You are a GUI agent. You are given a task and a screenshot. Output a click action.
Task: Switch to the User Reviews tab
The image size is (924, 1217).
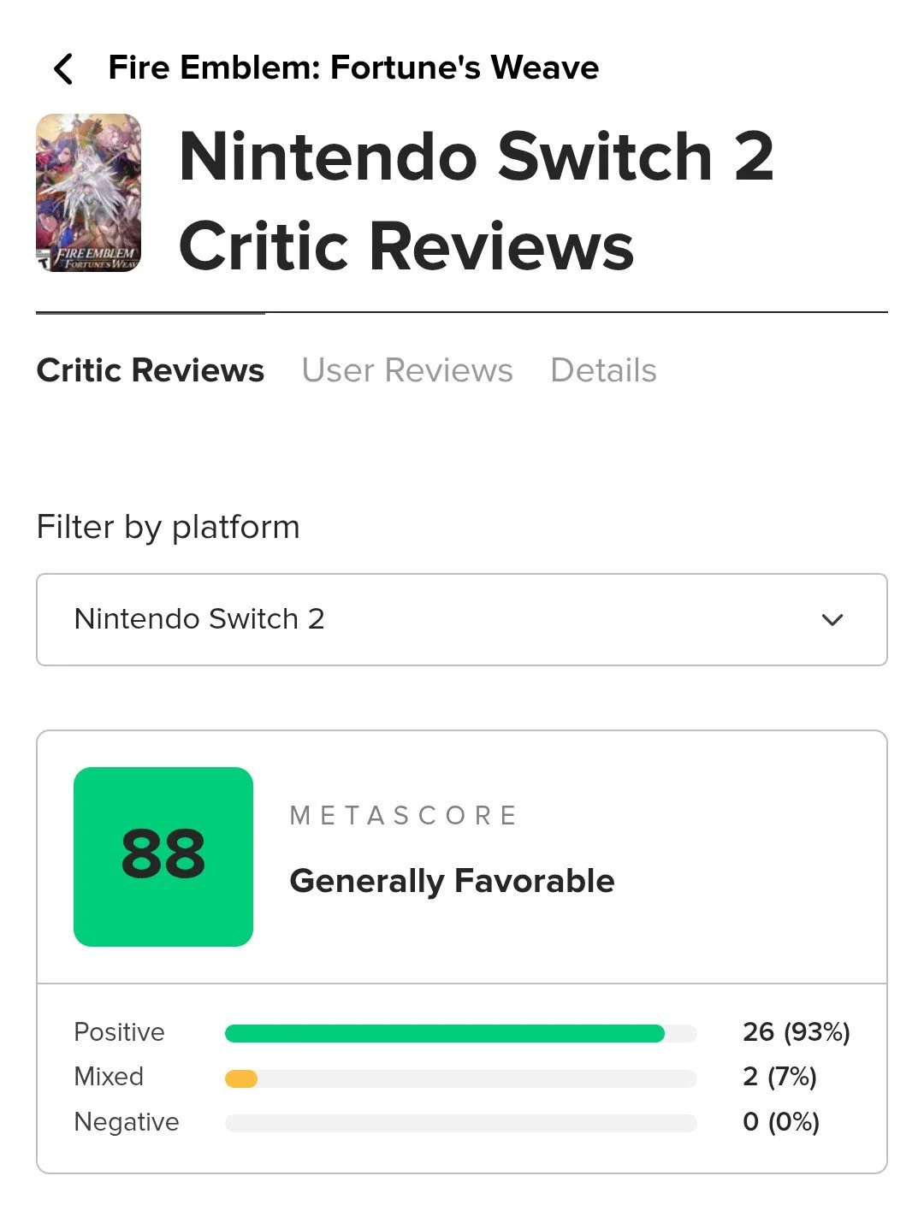pyautogui.click(x=407, y=370)
